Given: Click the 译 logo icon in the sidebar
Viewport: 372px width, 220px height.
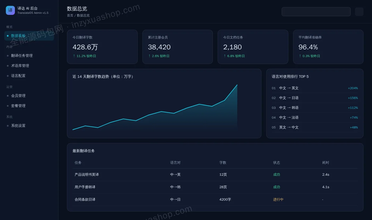Looking at the screenshot, I should [x=10, y=10].
